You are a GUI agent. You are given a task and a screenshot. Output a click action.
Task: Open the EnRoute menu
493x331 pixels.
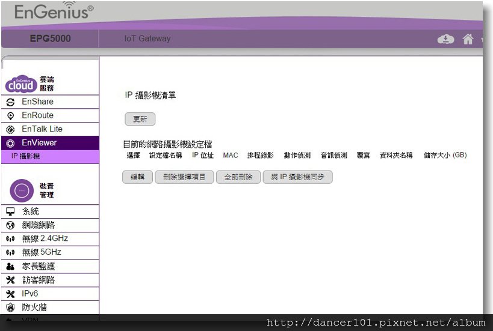point(50,115)
